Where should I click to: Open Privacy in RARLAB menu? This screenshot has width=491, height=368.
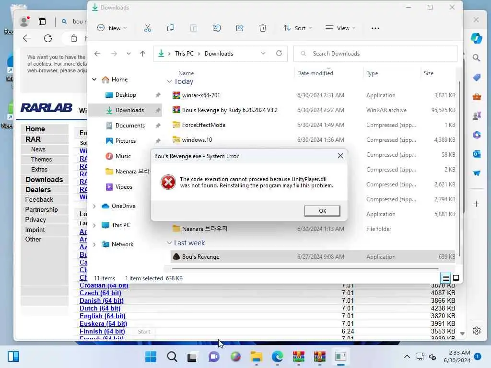point(35,219)
